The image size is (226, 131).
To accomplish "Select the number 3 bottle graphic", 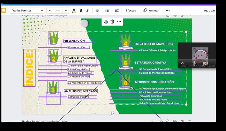I will click(x=53, y=87).
